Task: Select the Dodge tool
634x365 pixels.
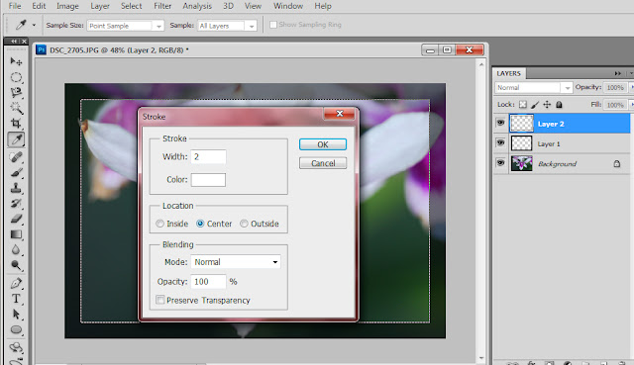Action: (16, 265)
